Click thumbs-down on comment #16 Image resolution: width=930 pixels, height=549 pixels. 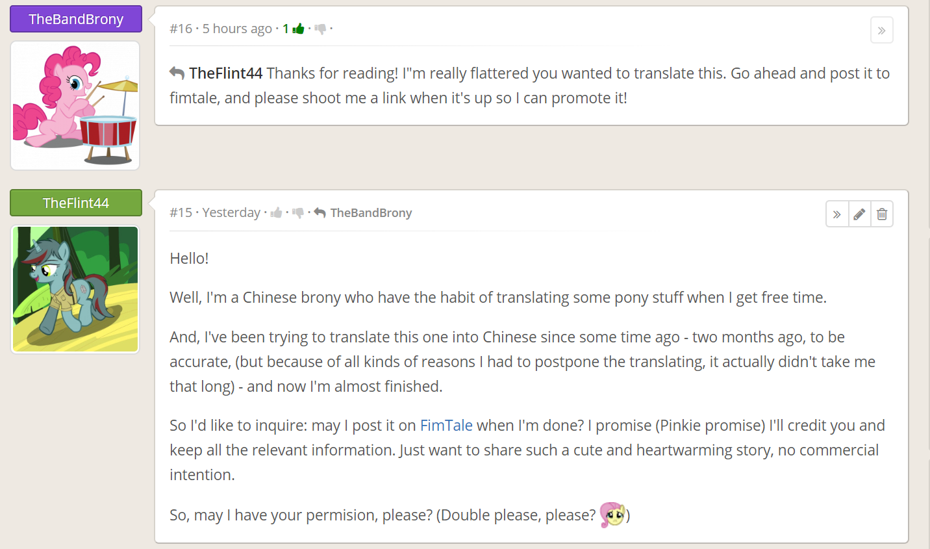tap(320, 29)
